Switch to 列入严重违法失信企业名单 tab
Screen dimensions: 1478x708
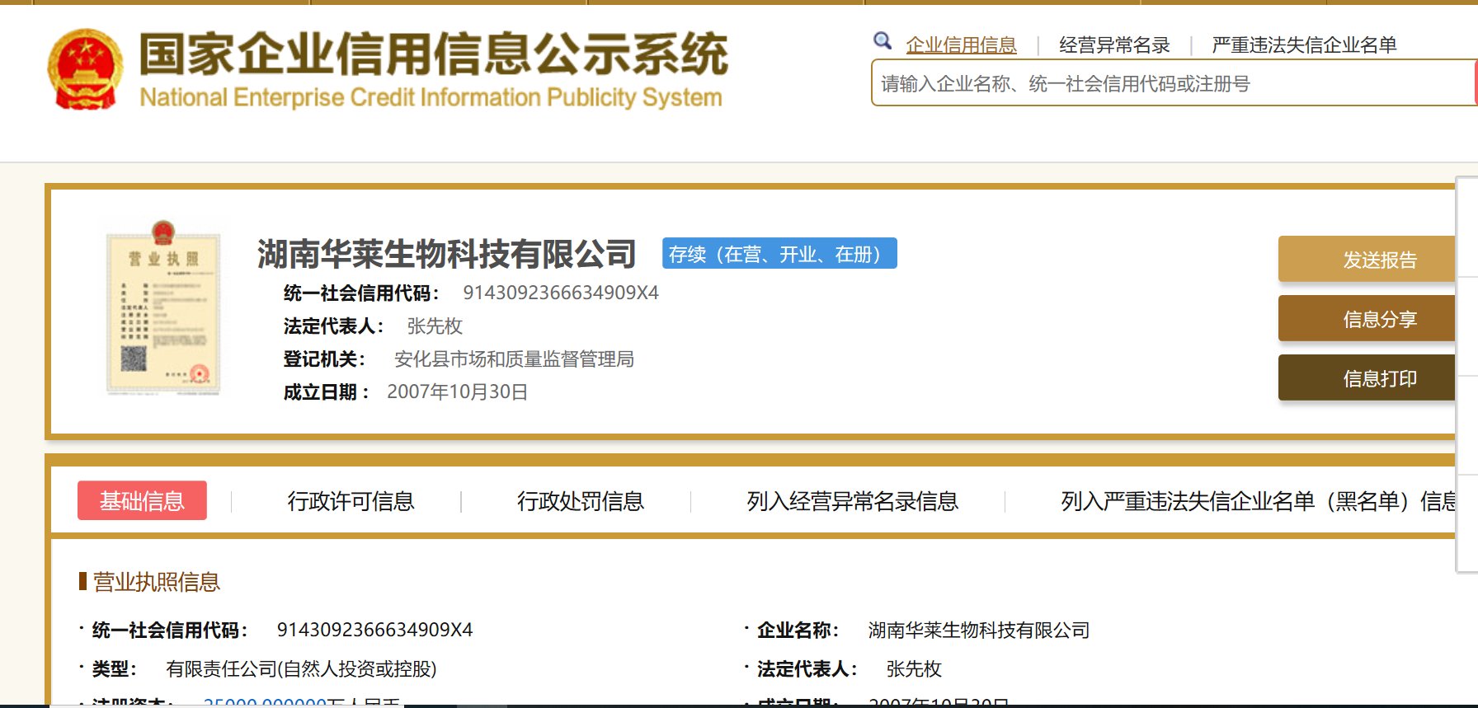pos(1258,501)
